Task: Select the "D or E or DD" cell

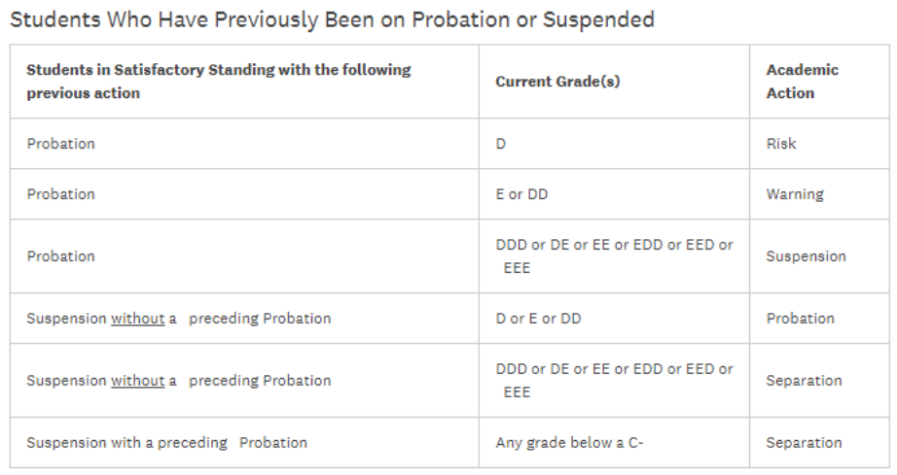Action: pos(538,319)
